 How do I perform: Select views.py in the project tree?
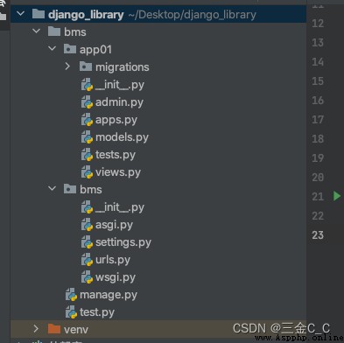[x=118, y=172]
